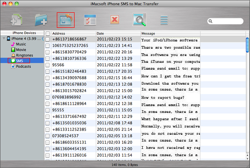Viewport: 250px width, 168px height.
Task: Click the search magnifier icon in field
Action: point(210,21)
